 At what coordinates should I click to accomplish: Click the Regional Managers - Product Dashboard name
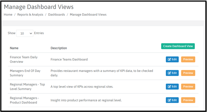point(25,100)
